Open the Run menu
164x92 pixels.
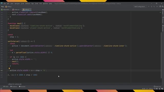(33, 4)
